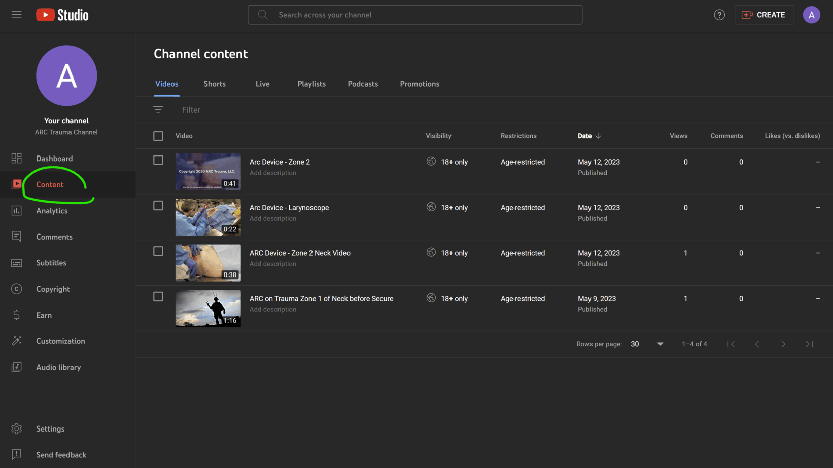Open Zone 2 Neck Video thumbnail
The width and height of the screenshot is (833, 468).
(208, 263)
